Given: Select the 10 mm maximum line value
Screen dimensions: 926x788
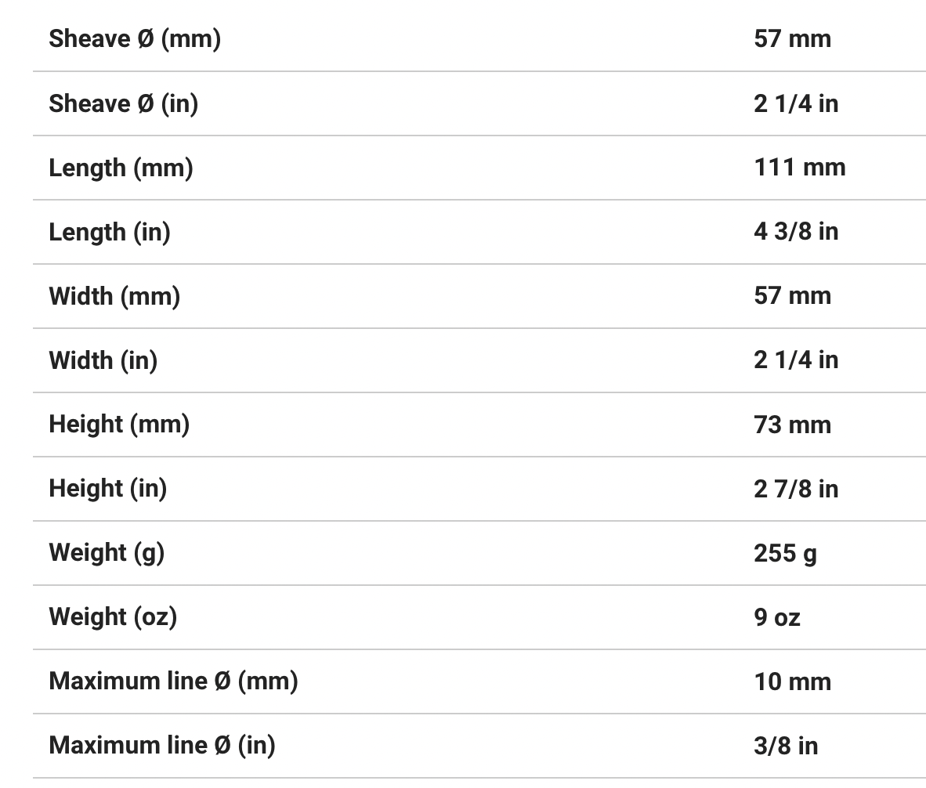Looking at the screenshot, I should [x=792, y=681].
